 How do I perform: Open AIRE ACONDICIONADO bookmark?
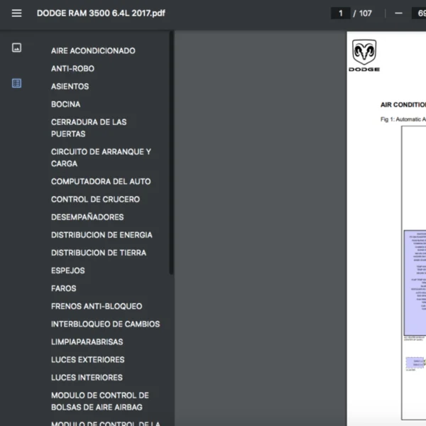93,51
